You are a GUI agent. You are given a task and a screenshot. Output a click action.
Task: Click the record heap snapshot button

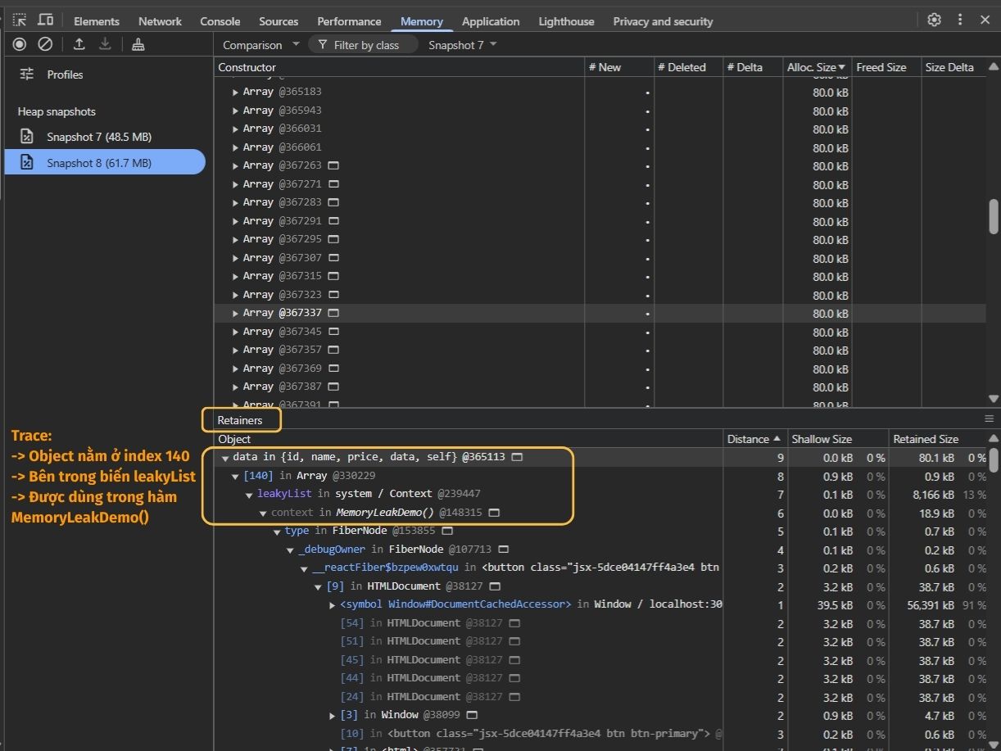point(20,44)
